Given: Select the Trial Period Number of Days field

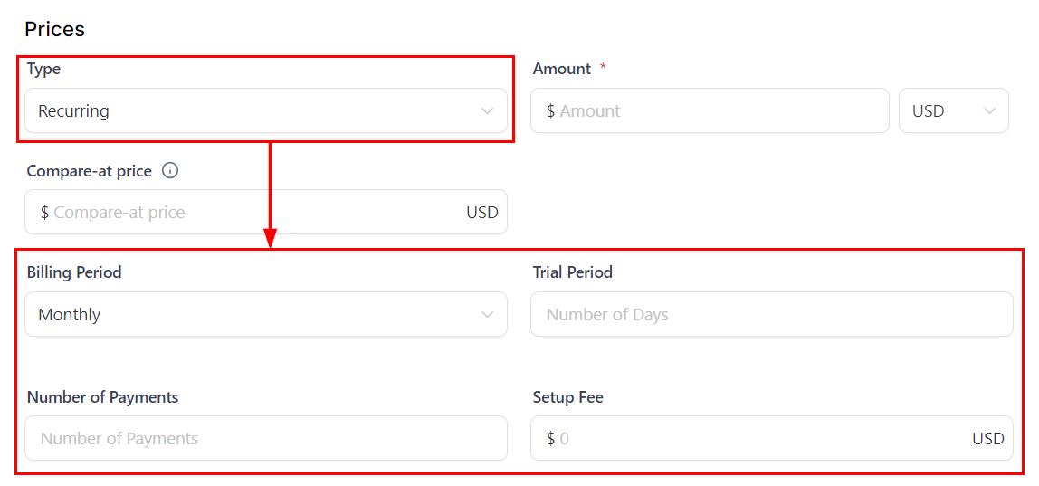Looking at the screenshot, I should pos(771,315).
